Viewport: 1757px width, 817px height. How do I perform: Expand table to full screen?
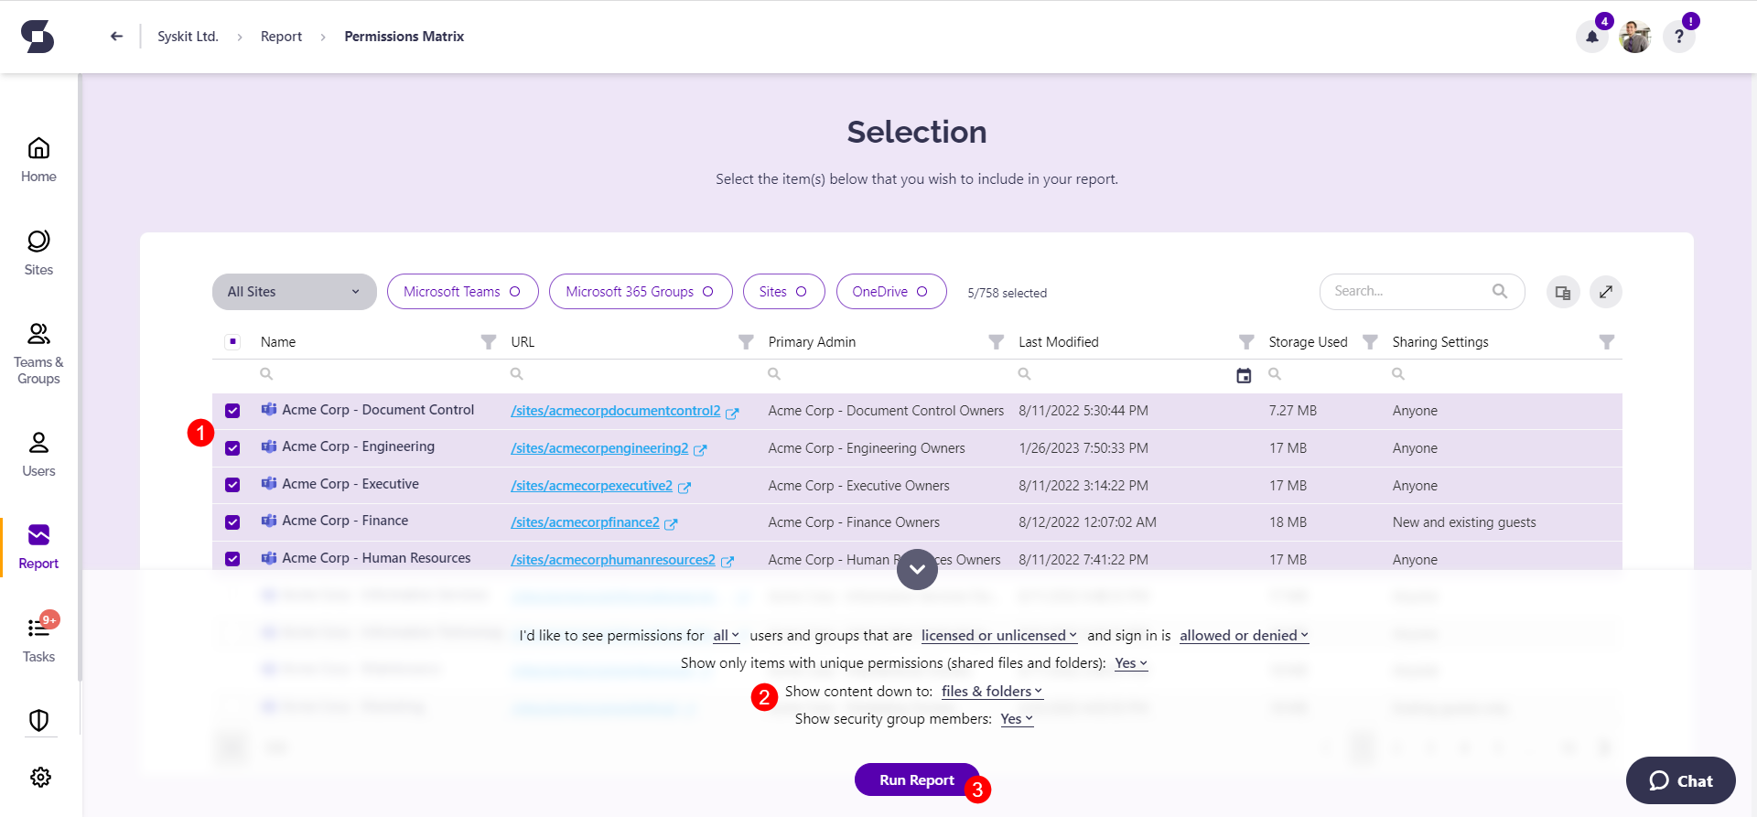(1606, 292)
